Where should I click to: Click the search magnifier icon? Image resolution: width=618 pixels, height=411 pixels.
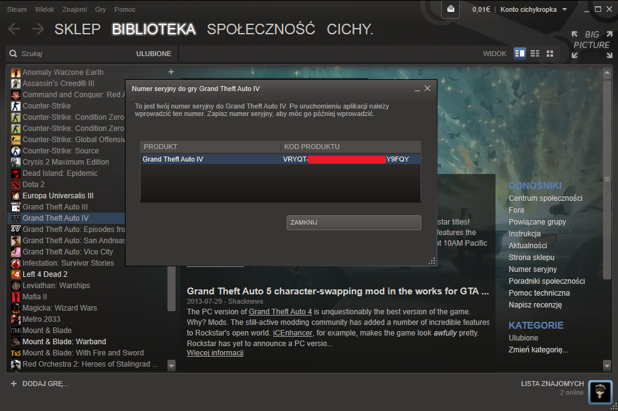13,54
